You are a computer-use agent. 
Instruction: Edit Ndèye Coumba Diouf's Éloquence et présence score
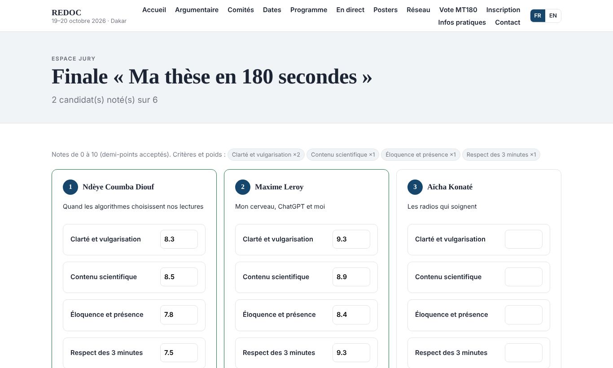(x=179, y=315)
